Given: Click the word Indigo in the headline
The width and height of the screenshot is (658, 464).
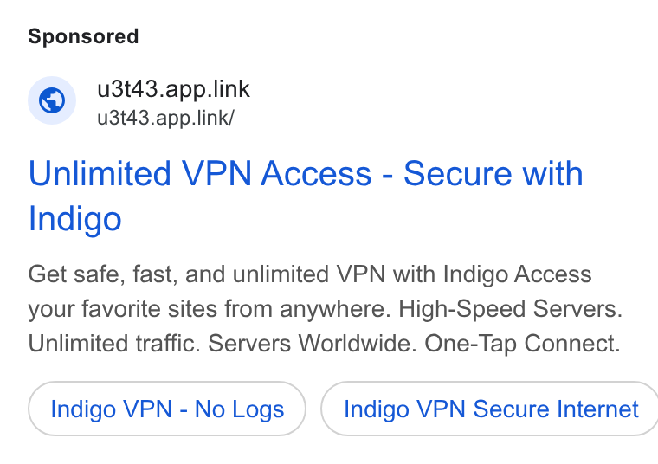Looking at the screenshot, I should [x=75, y=218].
